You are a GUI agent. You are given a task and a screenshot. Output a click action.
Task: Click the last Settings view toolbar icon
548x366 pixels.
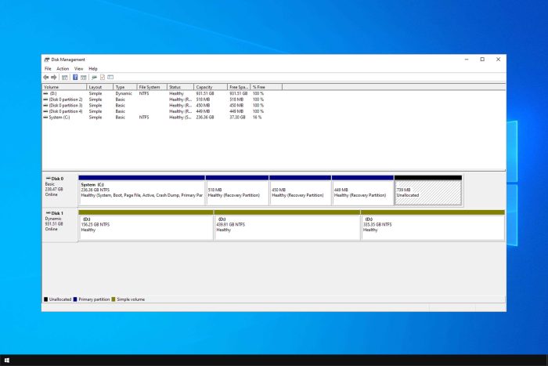(110, 78)
